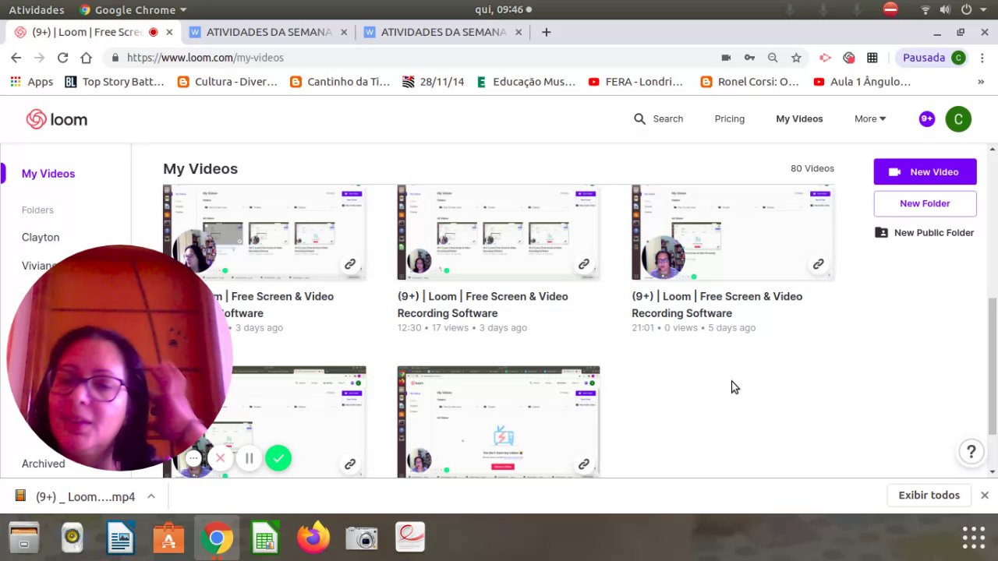Open the 28/11/14 bookmark
This screenshot has width=998, height=561.
tap(433, 82)
